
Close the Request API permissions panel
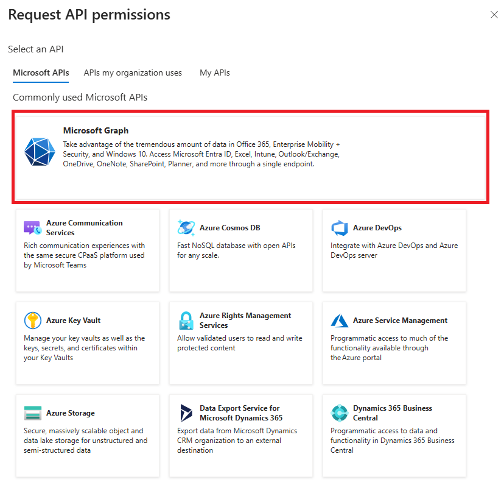(x=494, y=15)
